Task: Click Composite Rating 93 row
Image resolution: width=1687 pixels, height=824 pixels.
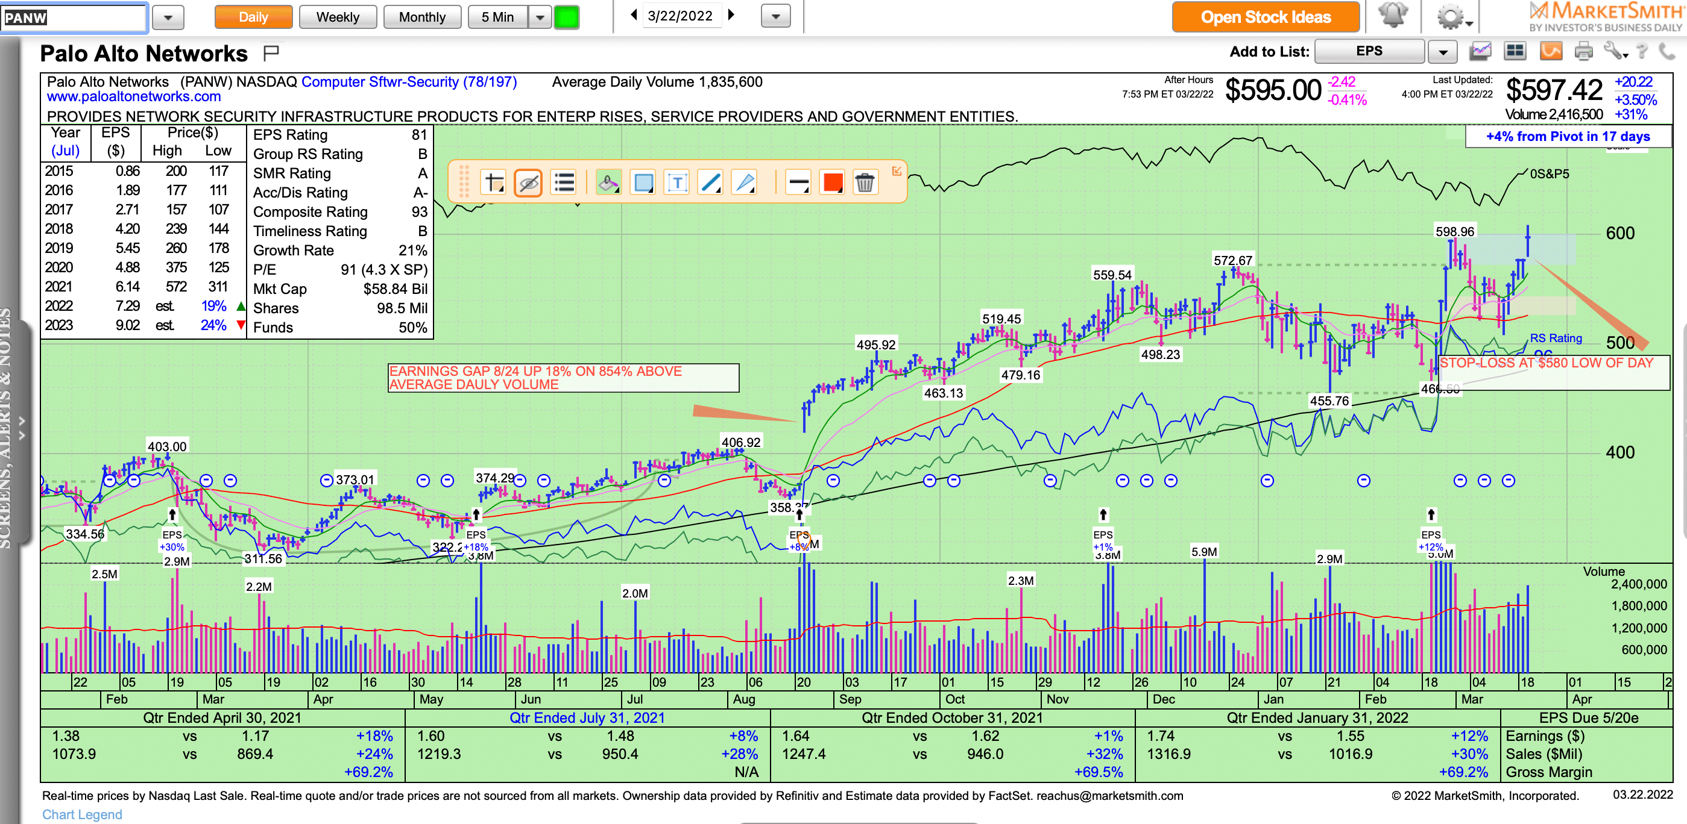Action: pos(340,212)
